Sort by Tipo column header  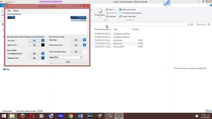pyautogui.click(x=115, y=29)
